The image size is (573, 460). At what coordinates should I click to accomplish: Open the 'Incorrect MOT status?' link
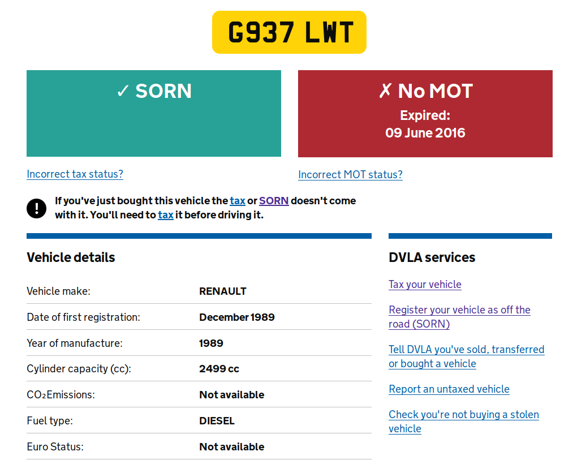[x=350, y=174]
